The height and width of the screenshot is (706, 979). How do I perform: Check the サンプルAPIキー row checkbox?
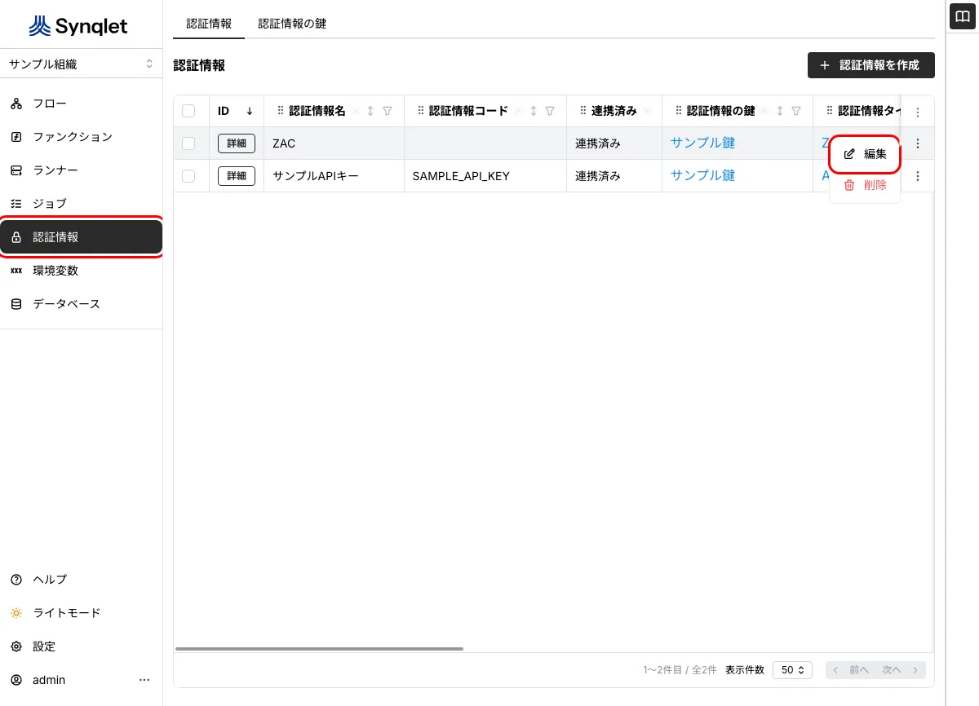(188, 175)
